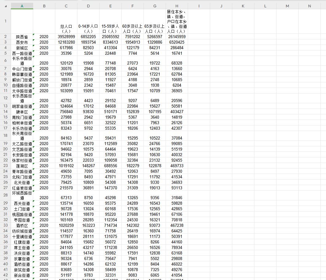Click header cell 居住本乡、镇、街道
The image size is (326, 280).
[177, 22]
